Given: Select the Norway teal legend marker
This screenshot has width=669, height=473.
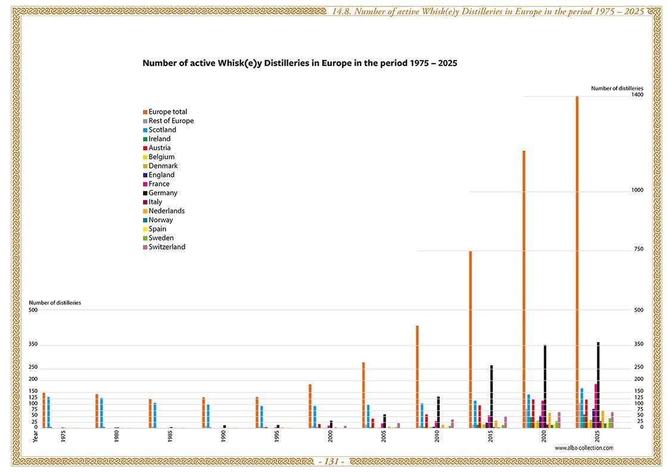Looking at the screenshot, I should (x=145, y=220).
